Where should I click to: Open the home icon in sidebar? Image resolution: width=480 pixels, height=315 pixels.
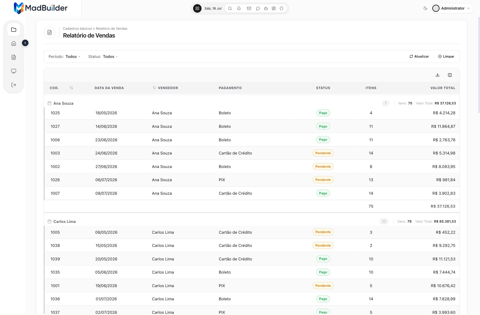pos(13,43)
